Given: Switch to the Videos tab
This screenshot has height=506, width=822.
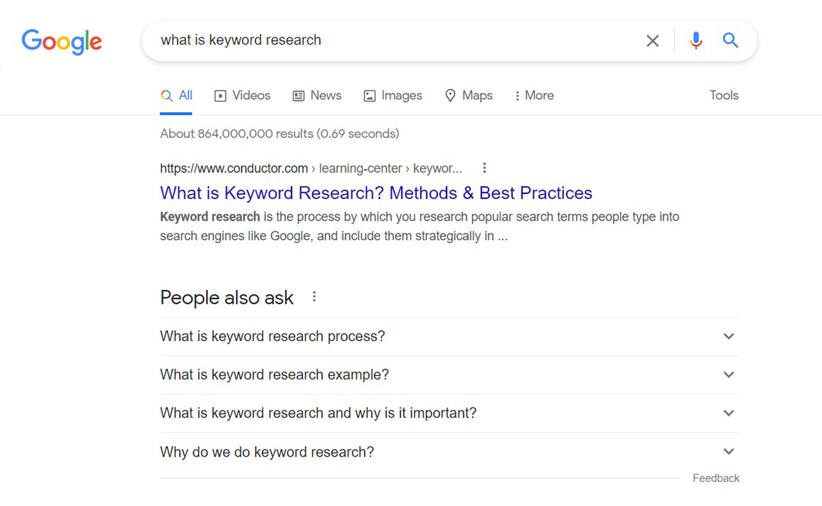Looking at the screenshot, I should point(242,95).
